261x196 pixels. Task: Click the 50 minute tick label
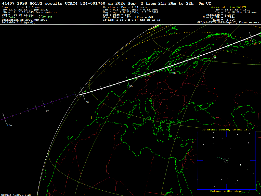coord(174,73)
